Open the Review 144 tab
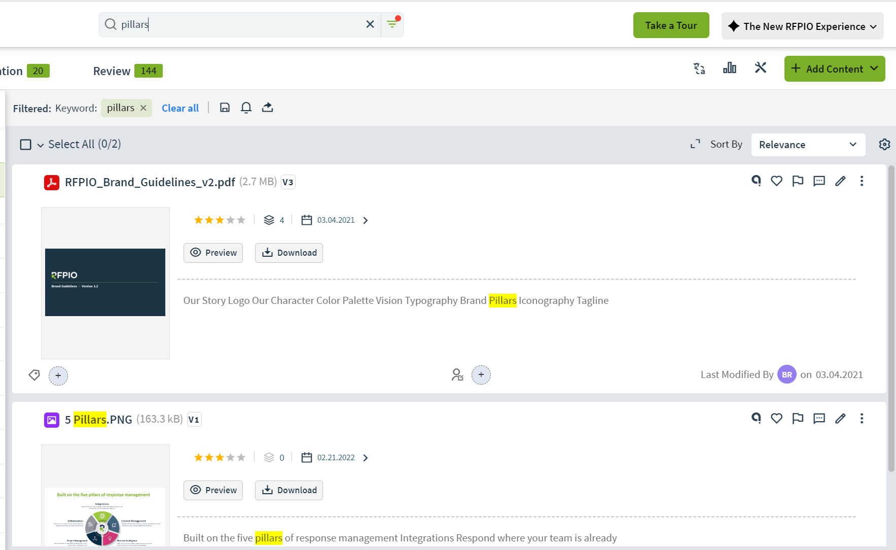896x550 pixels. pos(127,71)
